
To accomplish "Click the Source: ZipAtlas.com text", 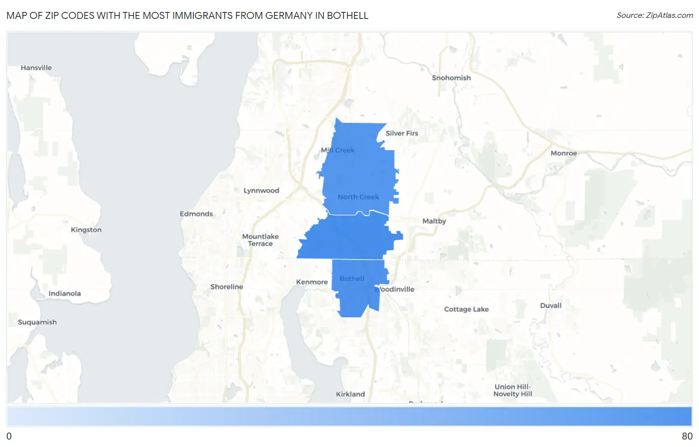I will (x=655, y=15).
